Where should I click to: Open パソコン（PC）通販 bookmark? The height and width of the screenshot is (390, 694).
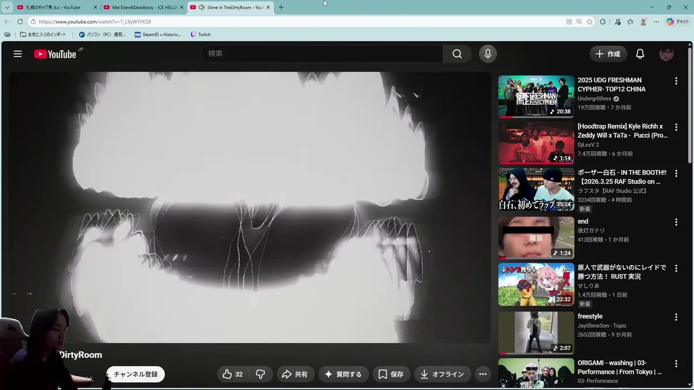[x=102, y=34]
